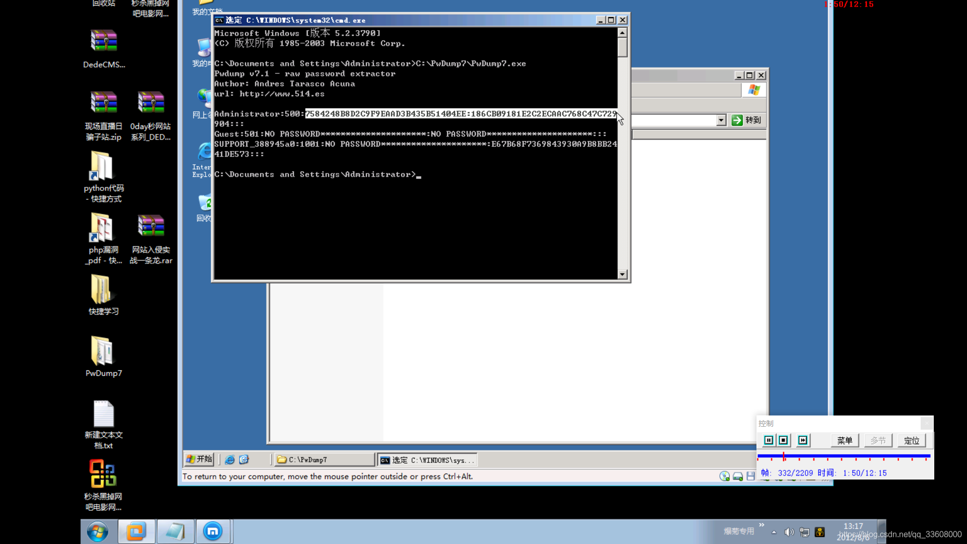Viewport: 967px width, 544px height.
Task: Click the cmd scrollbar up arrow
Action: pyautogui.click(x=623, y=33)
